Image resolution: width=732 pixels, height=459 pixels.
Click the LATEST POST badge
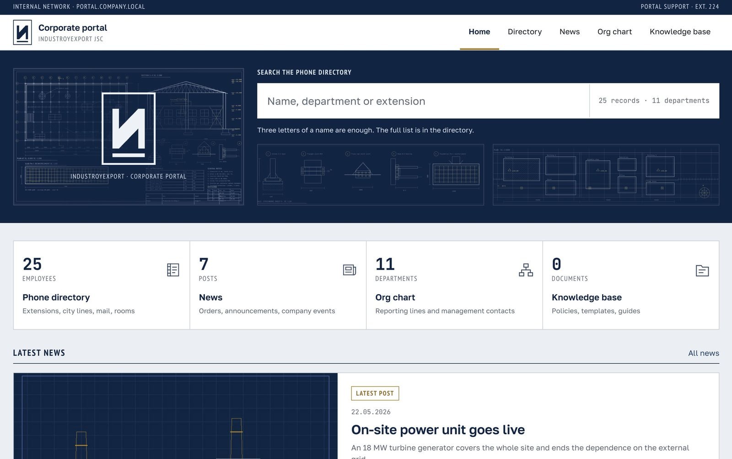[375, 393]
